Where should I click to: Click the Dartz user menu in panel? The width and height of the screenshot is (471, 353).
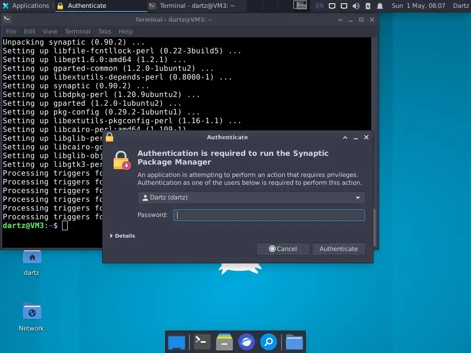click(x=461, y=6)
